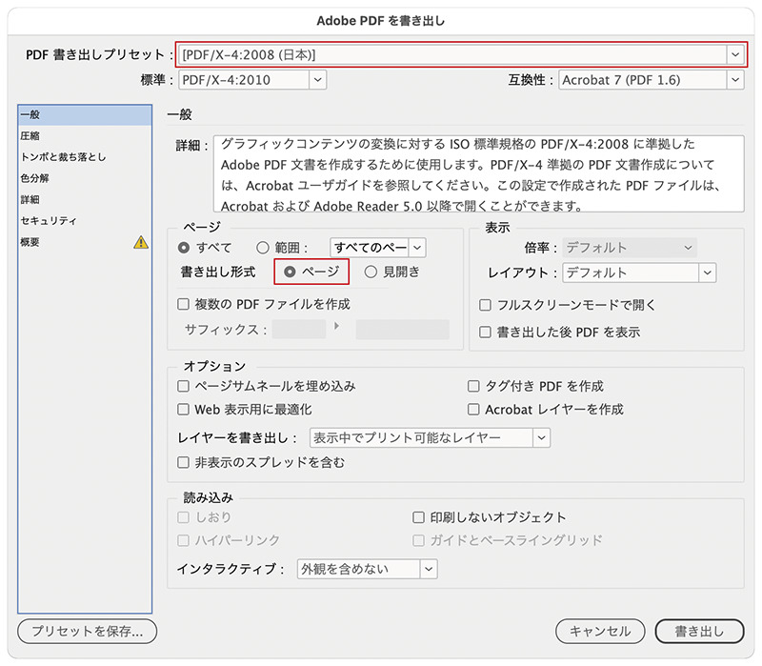
Task: Click the warning icon beside 概要
Action: point(141,242)
